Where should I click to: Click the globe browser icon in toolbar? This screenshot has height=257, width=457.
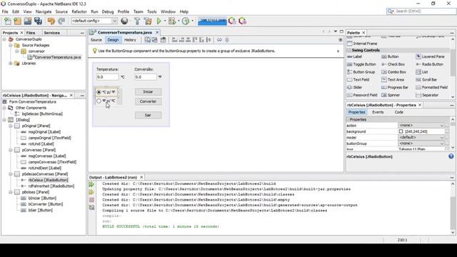pyautogui.click(x=124, y=21)
